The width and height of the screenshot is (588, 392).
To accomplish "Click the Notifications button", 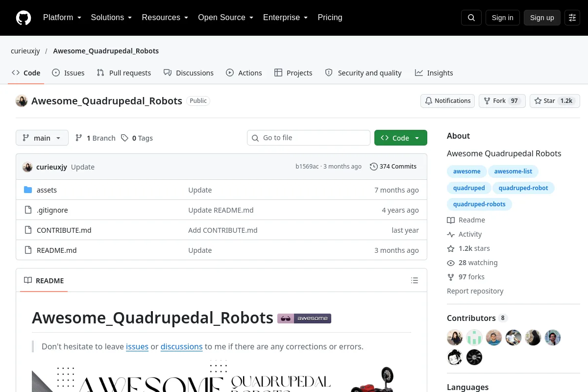I will click(x=447, y=101).
